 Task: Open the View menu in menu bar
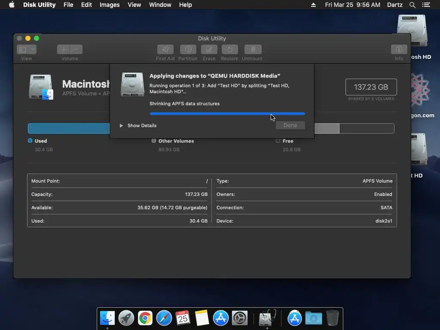pyautogui.click(x=134, y=5)
